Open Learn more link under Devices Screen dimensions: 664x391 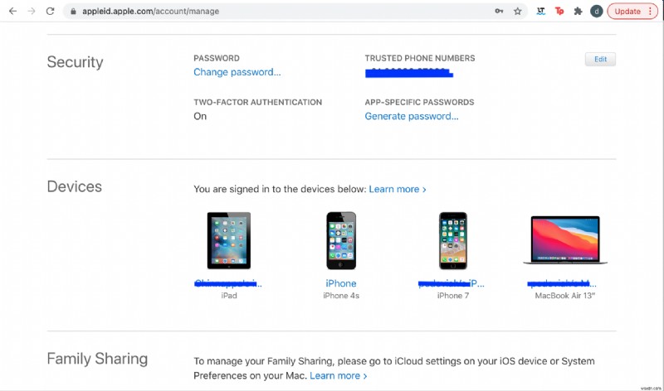(x=398, y=190)
